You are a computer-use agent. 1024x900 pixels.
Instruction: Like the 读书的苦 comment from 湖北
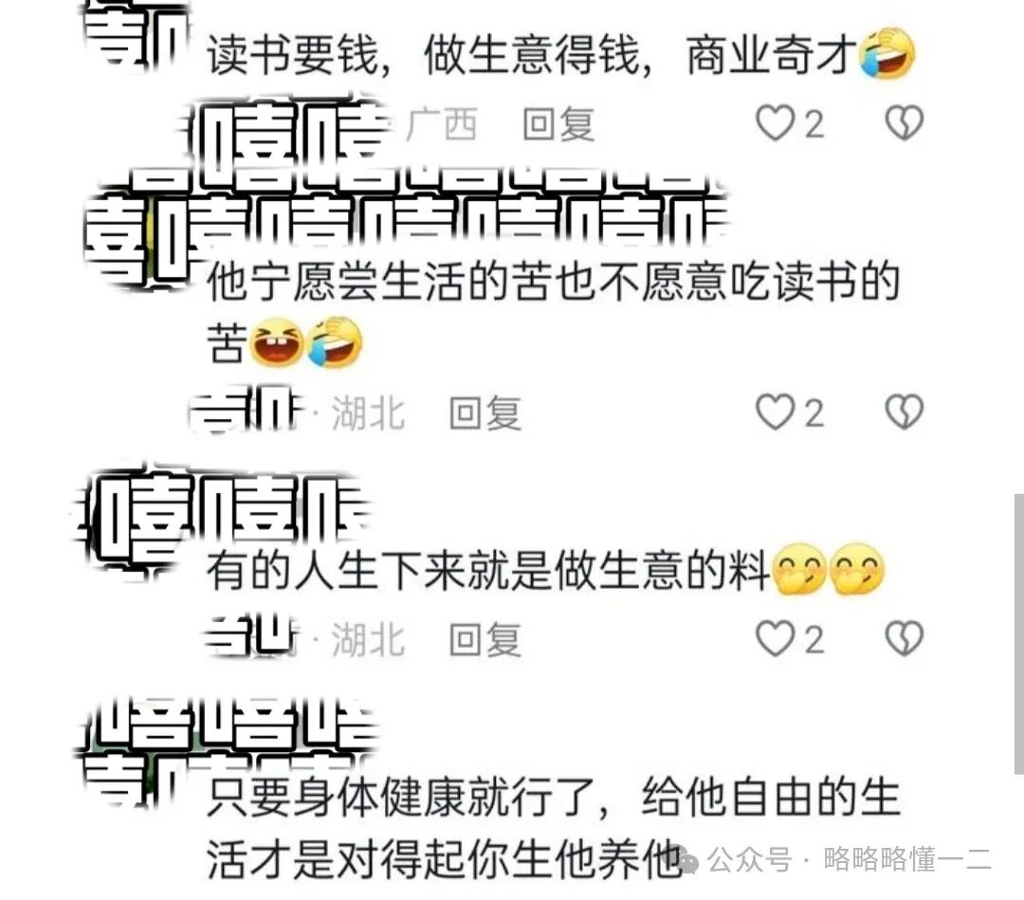pyautogui.click(x=776, y=413)
